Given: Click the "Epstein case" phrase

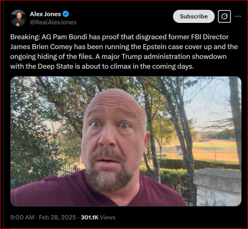Looking at the screenshot, I should [x=163, y=47].
